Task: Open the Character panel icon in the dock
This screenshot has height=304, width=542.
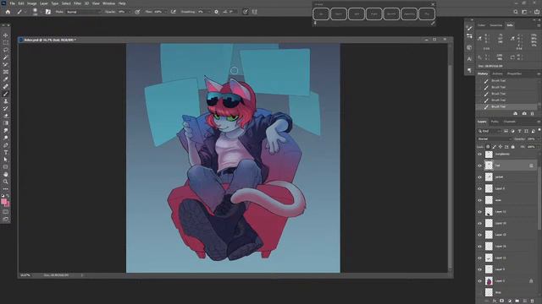Action: [x=469, y=59]
